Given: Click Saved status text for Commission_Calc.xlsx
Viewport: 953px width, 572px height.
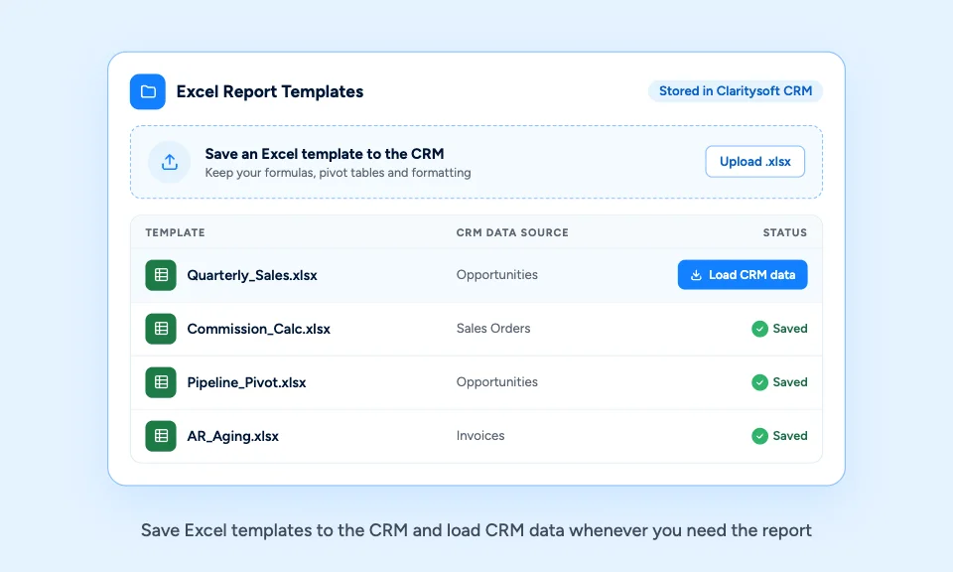Looking at the screenshot, I should coord(789,329).
